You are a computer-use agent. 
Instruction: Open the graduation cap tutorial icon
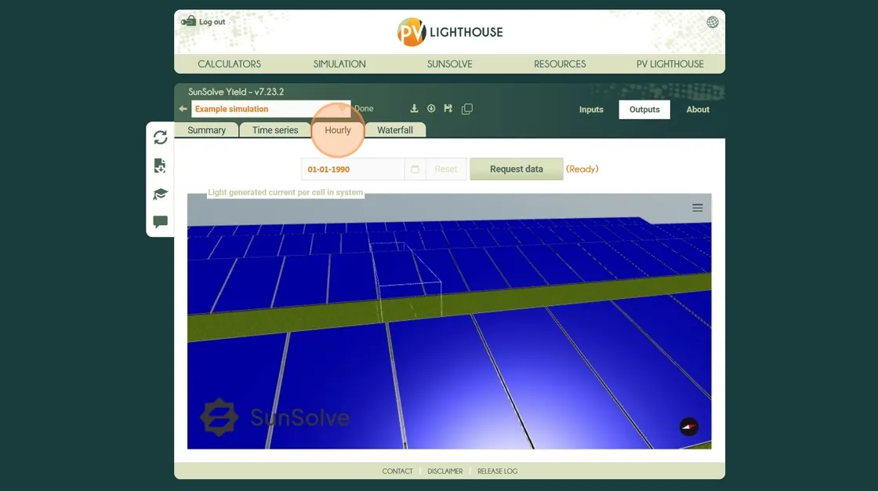point(161,194)
